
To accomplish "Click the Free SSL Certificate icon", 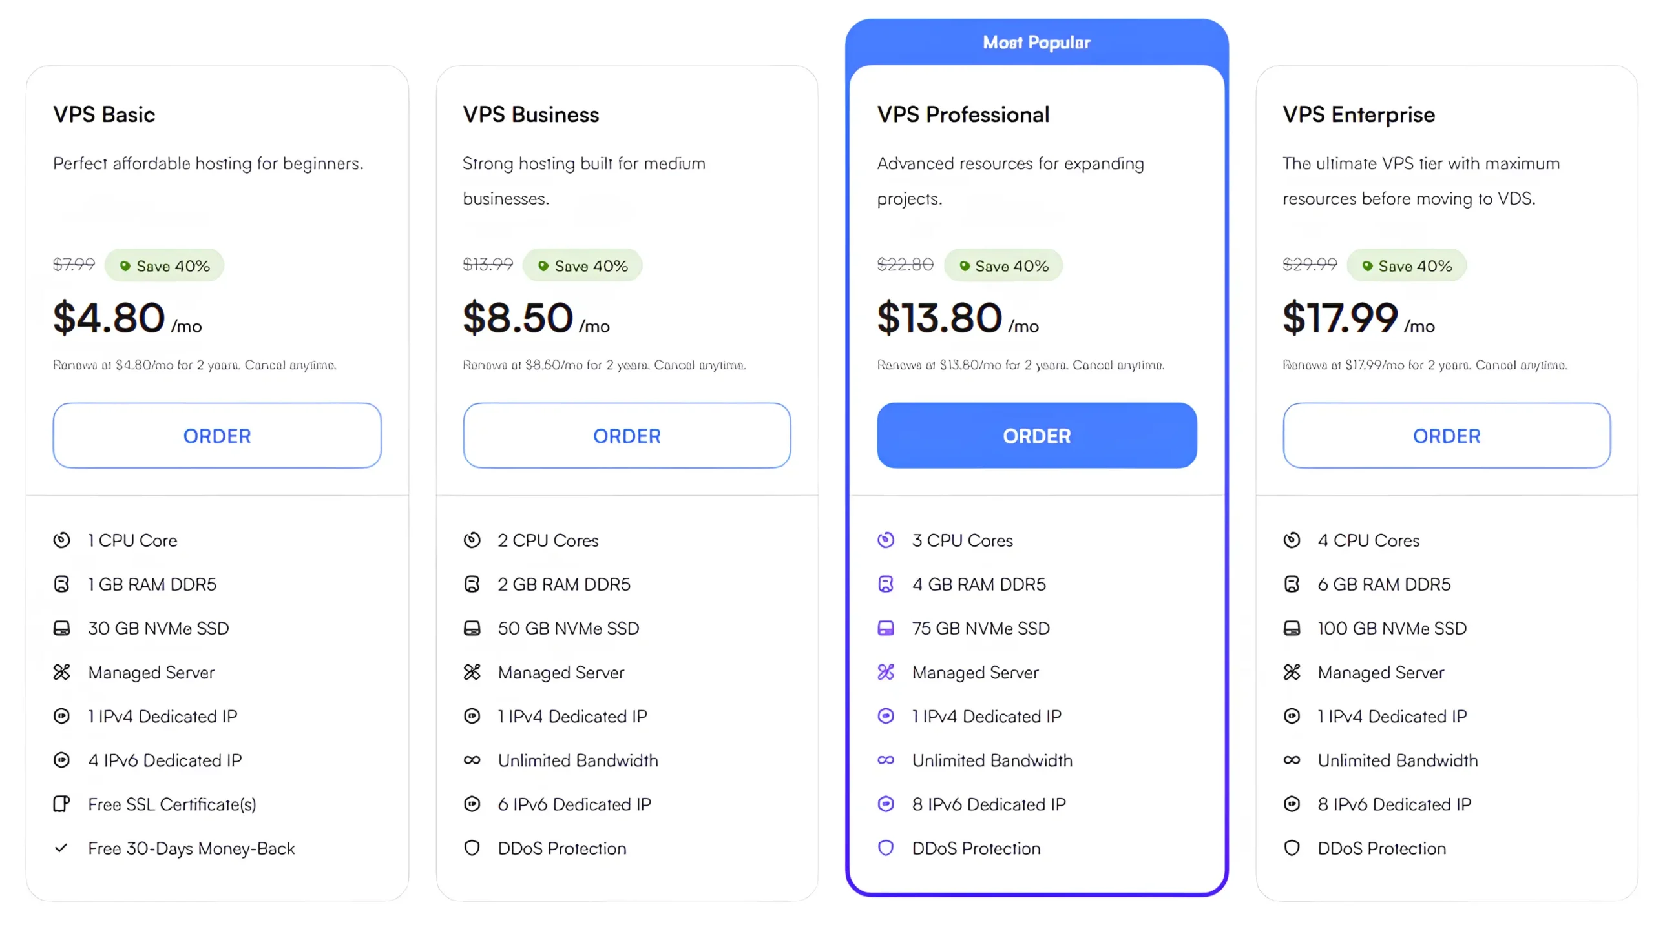I will point(61,804).
